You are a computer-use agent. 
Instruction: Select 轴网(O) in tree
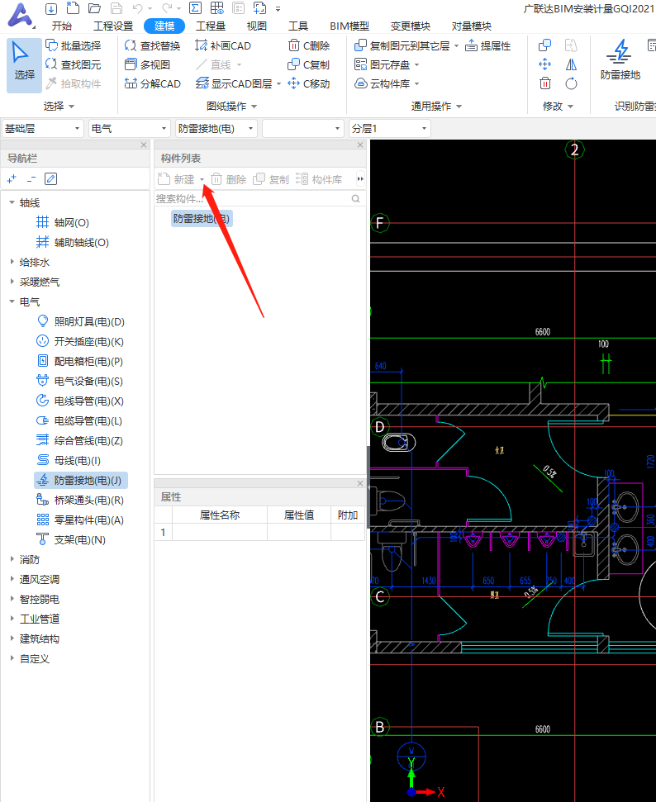[x=63, y=222]
